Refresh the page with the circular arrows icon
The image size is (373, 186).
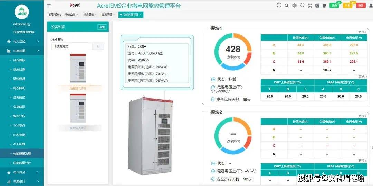coord(302,5)
